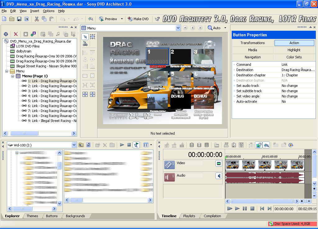Click the project properties gear icon

point(6,34)
